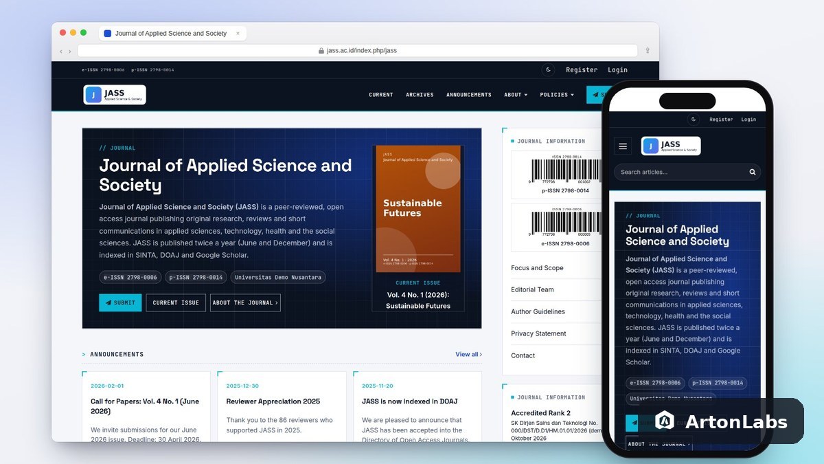Click Universitas Demo Nusantara chip in desktop hero
Viewport: 824px width, 464px height.
click(278, 278)
